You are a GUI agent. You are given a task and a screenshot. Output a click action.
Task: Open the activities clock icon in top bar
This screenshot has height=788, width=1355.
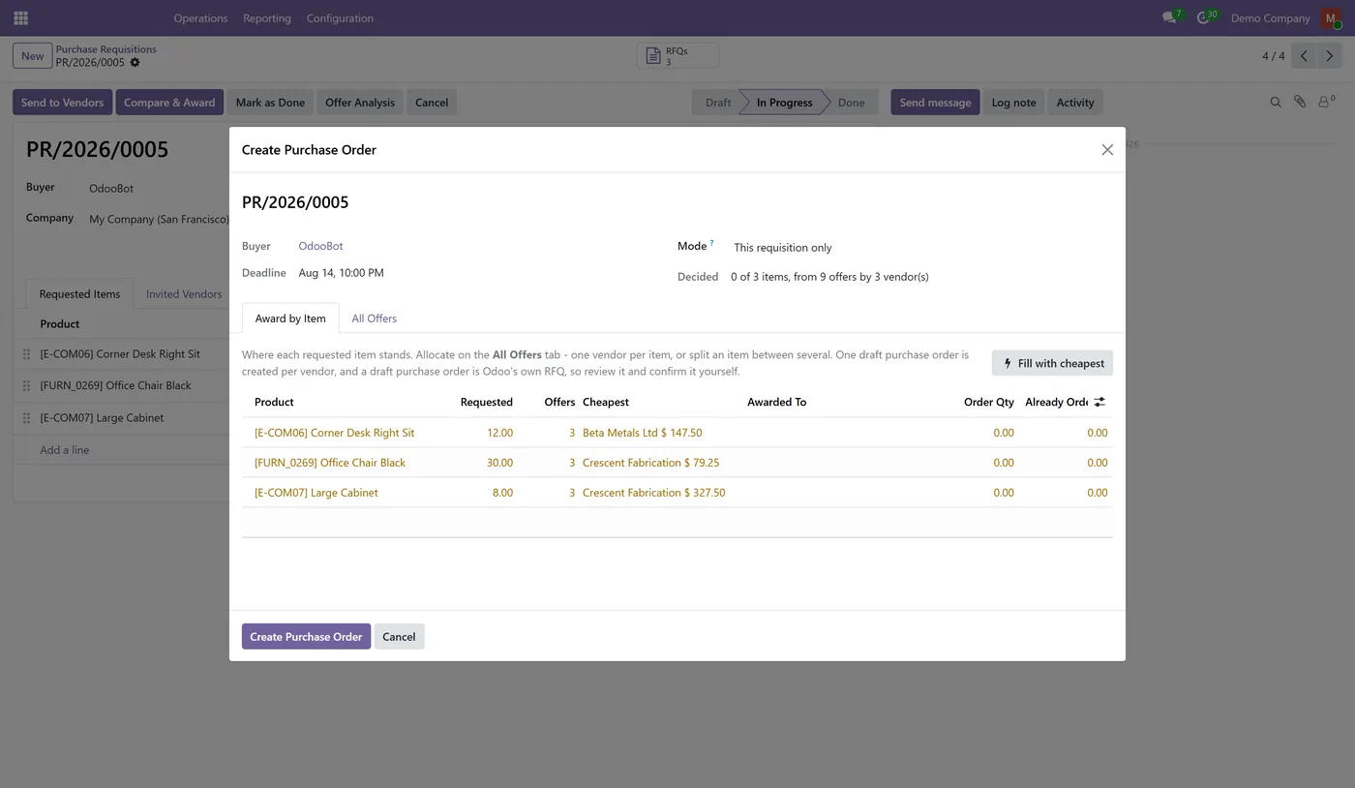click(1204, 17)
